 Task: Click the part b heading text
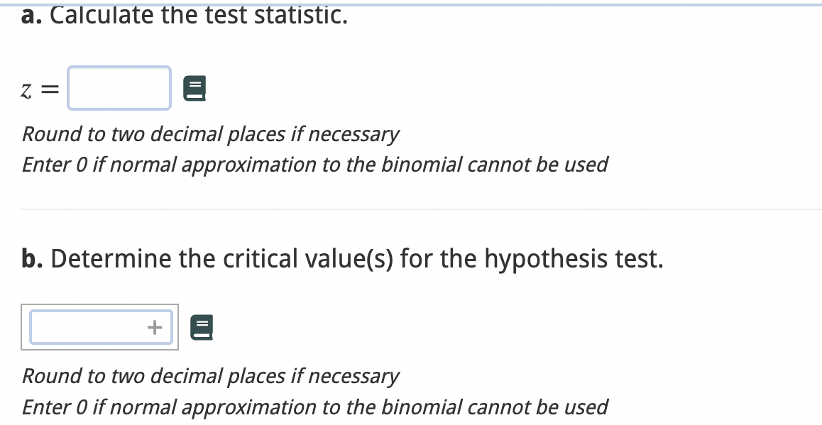point(342,259)
